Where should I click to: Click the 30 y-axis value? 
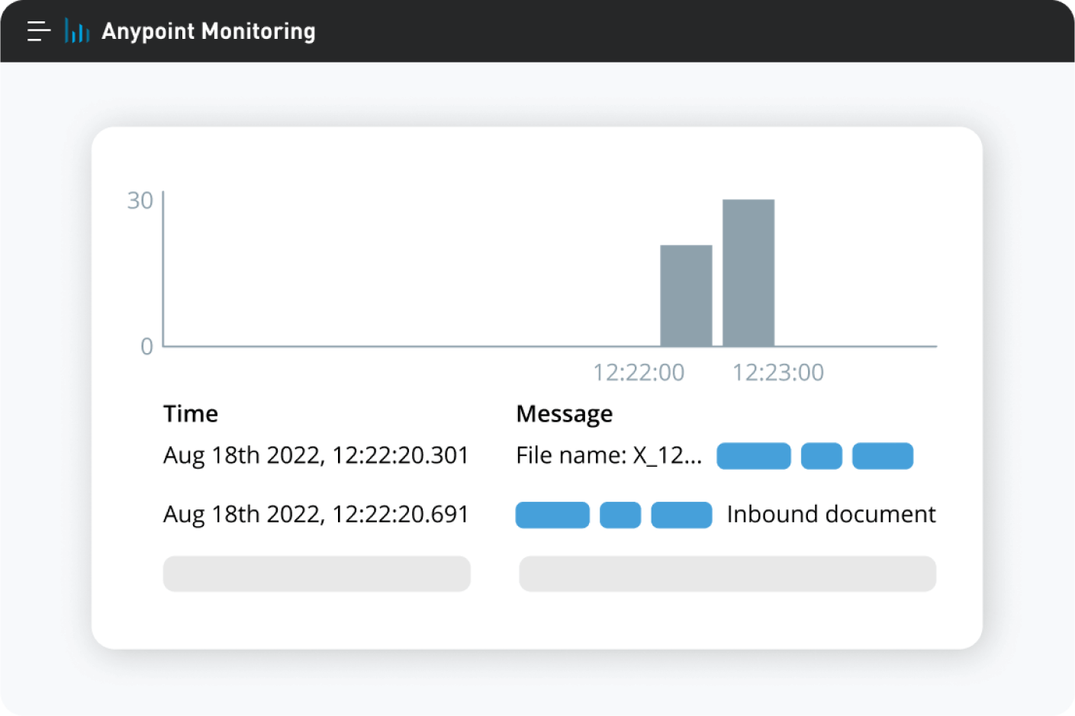click(x=140, y=201)
